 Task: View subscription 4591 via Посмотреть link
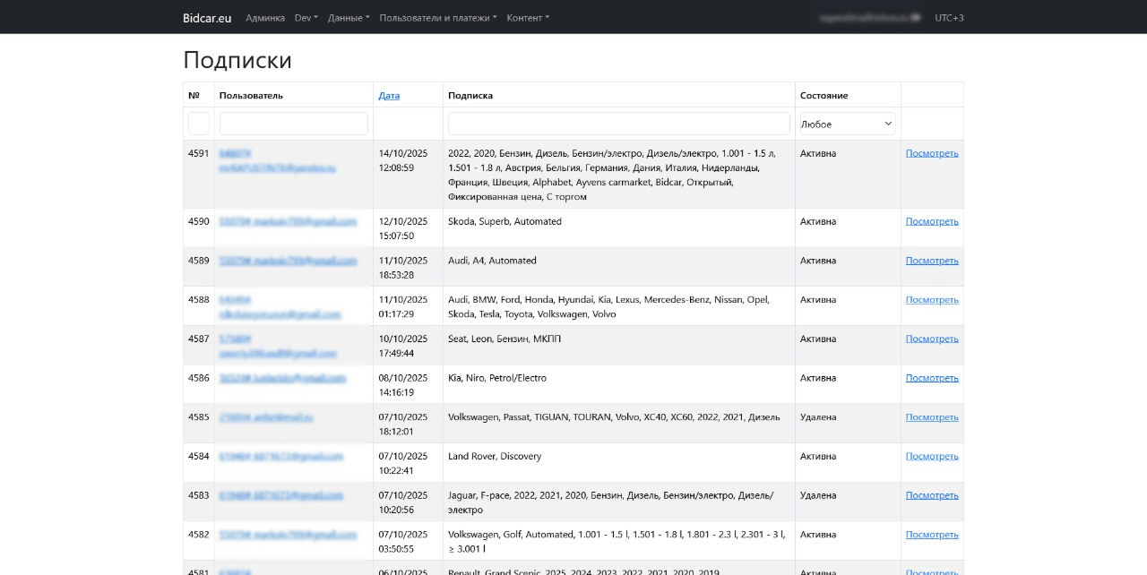[x=932, y=153]
